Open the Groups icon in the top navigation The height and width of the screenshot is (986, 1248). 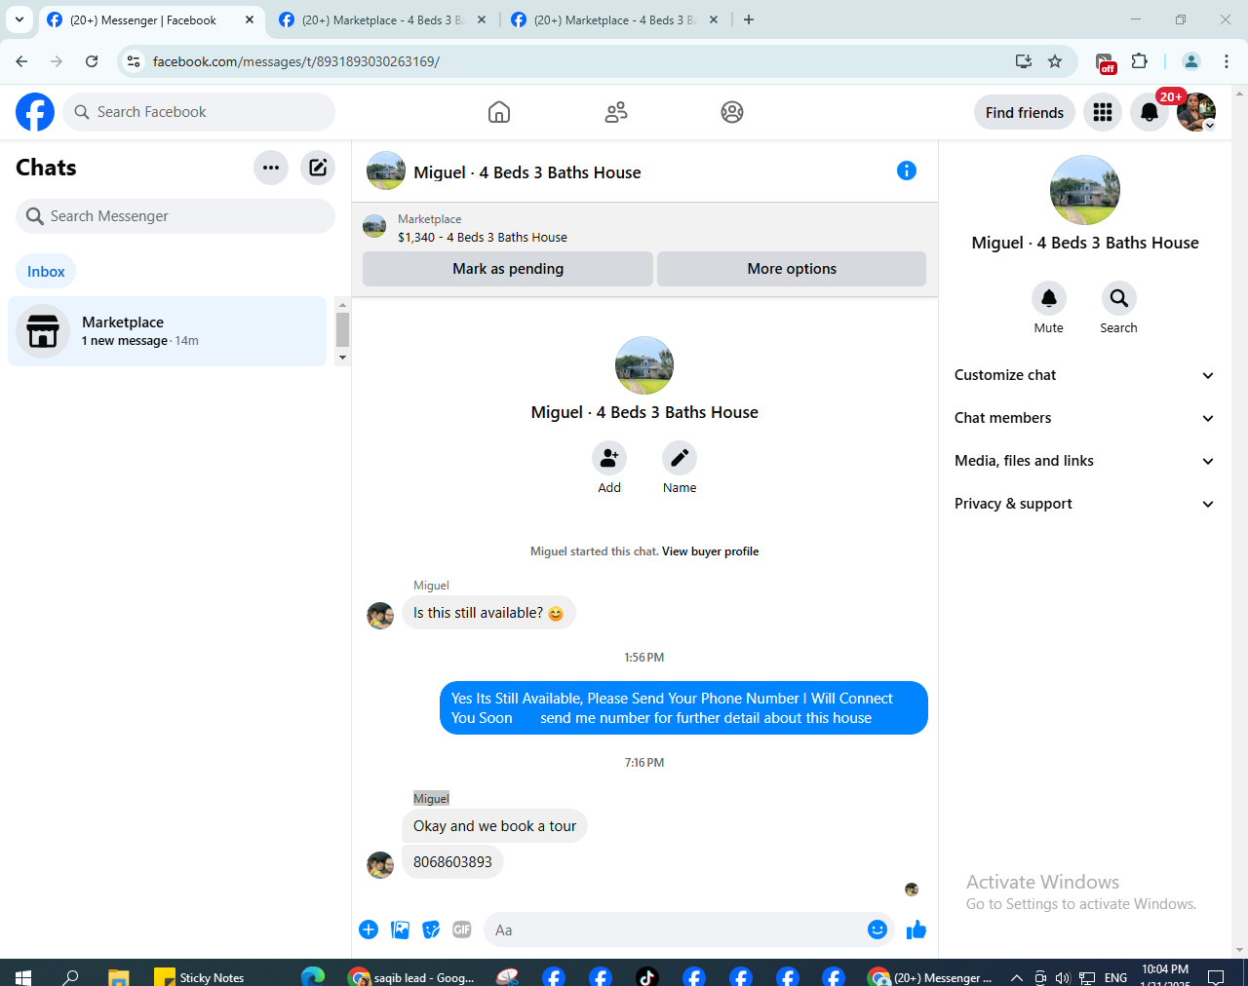(x=732, y=112)
